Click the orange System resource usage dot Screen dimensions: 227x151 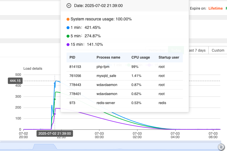(68, 19)
